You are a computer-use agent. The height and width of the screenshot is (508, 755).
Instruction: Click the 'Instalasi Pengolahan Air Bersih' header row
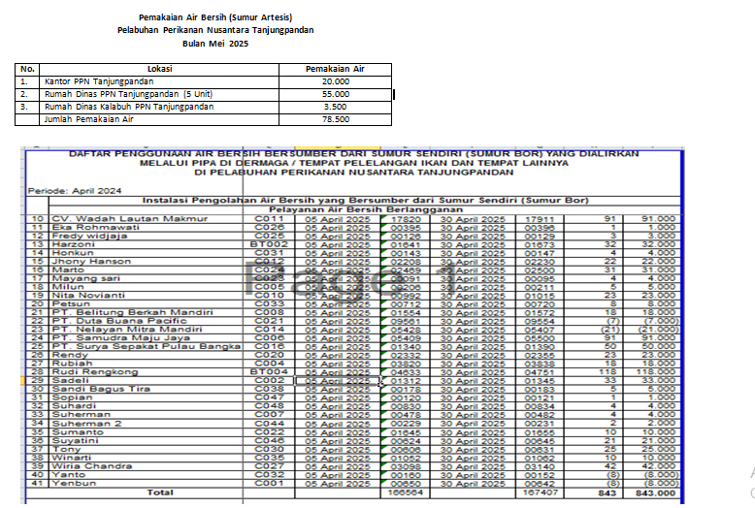point(366,200)
